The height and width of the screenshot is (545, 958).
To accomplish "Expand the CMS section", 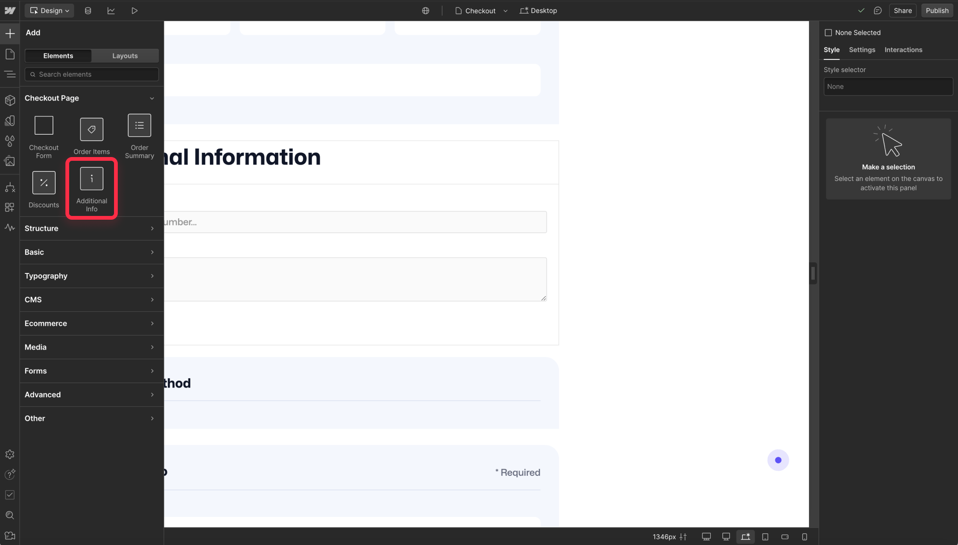I will click(92, 300).
